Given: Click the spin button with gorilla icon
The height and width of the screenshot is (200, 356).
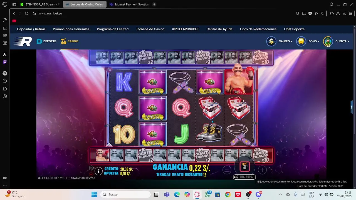Looking at the screenshot, I should tap(244, 166).
